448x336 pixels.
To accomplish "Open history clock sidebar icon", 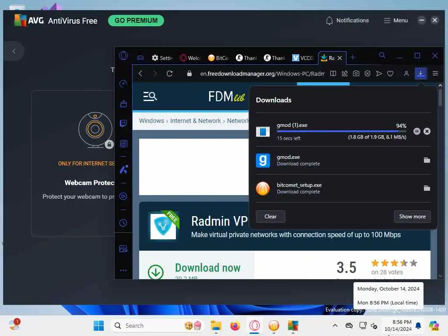I will click(x=123, y=223).
